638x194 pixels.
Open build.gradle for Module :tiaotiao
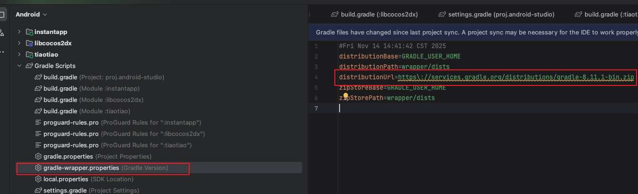click(x=60, y=111)
